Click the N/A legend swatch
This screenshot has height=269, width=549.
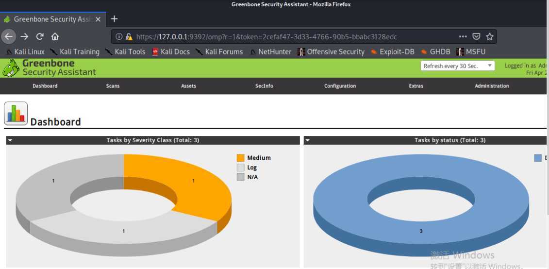pos(241,177)
